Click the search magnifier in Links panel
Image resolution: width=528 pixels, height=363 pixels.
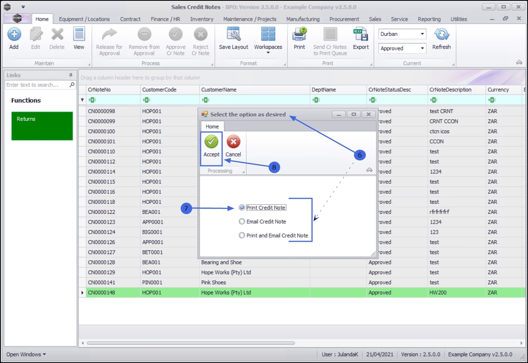tap(72, 85)
